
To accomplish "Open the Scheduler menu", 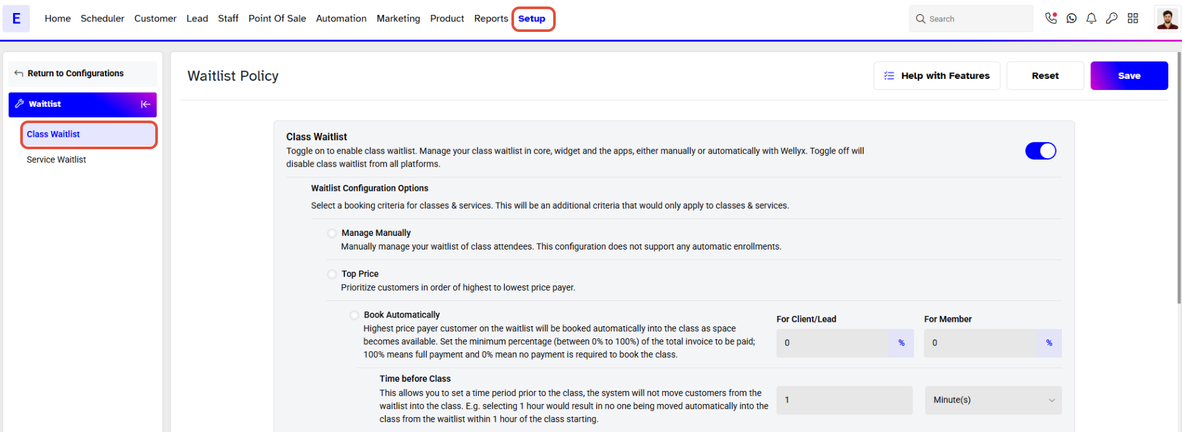I will point(102,18).
